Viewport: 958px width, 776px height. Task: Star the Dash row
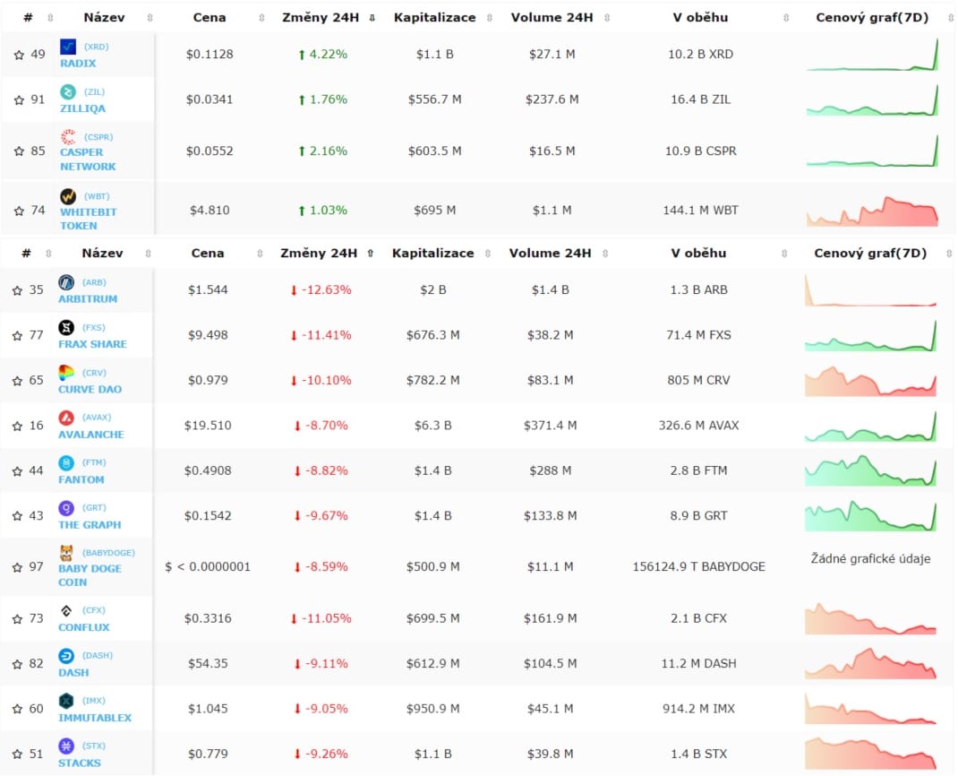pos(17,664)
